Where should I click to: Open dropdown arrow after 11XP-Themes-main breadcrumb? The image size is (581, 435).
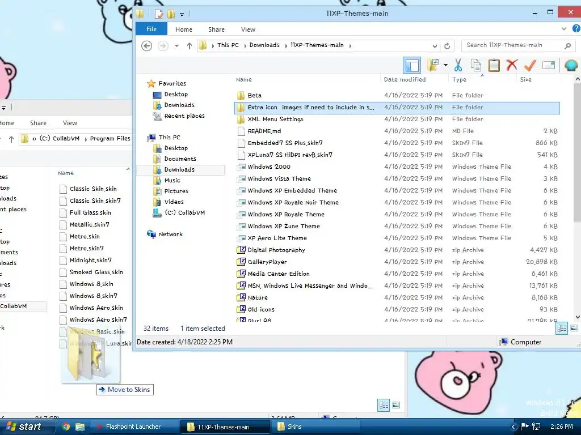point(350,46)
